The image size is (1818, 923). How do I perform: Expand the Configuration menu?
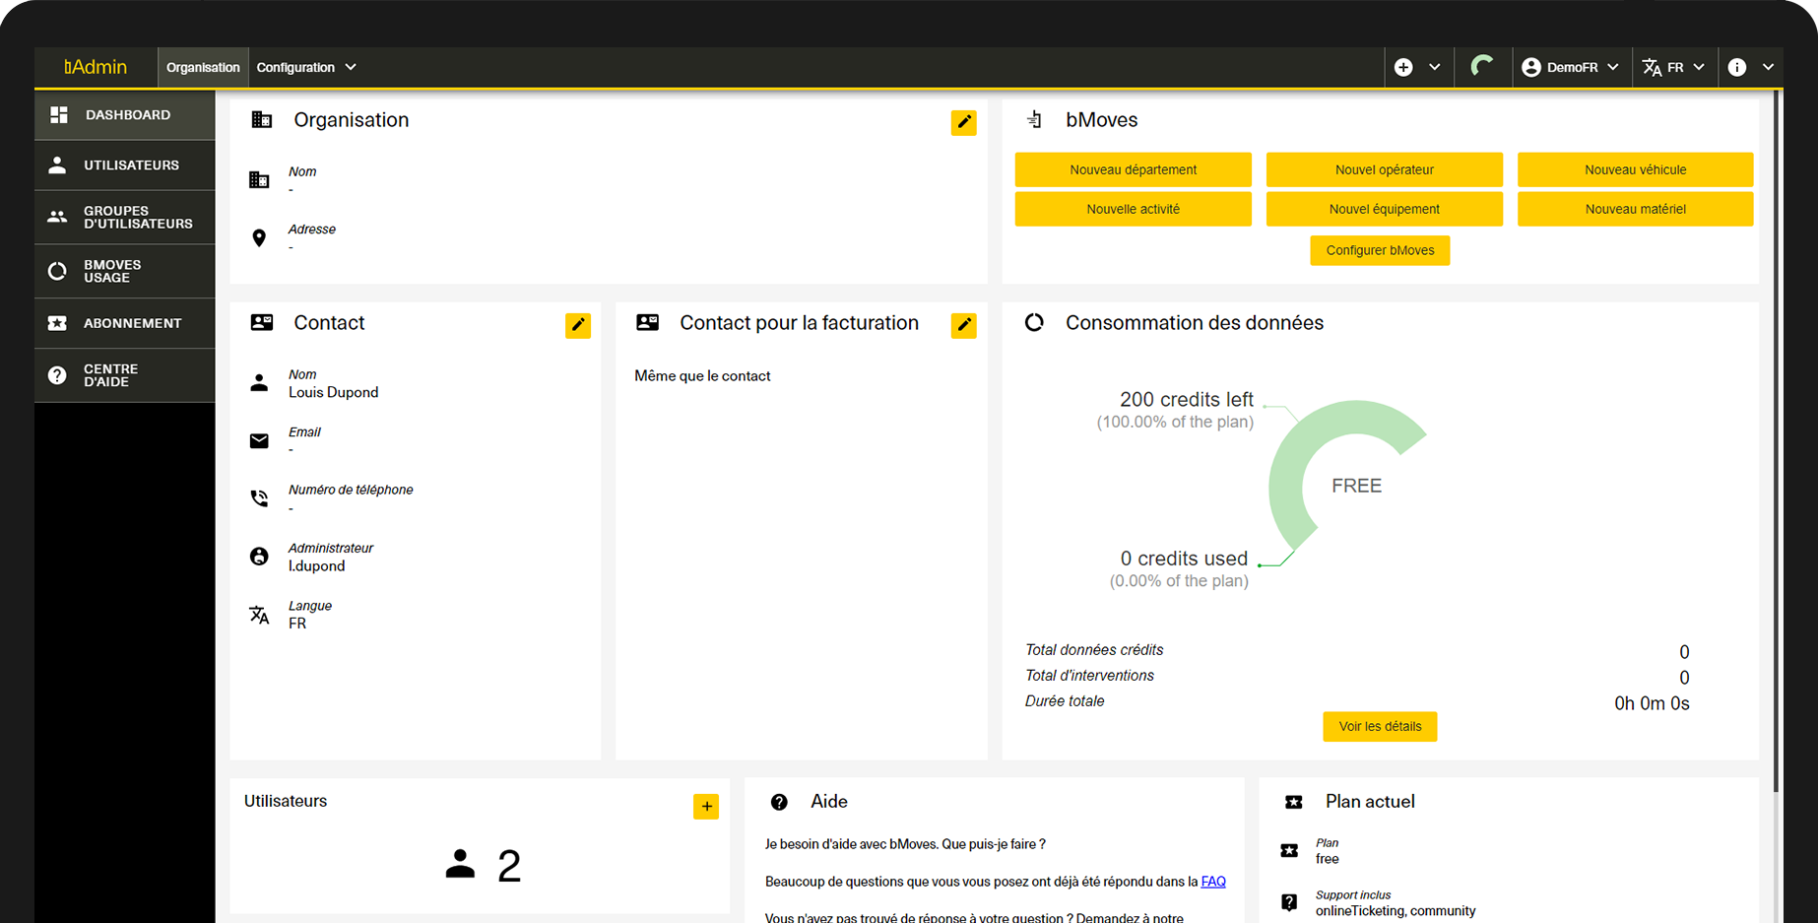point(306,67)
